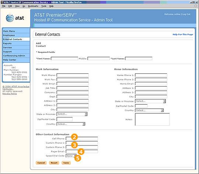Open Reports in sidebar
Screen dimensions: 199x174
[16, 43]
